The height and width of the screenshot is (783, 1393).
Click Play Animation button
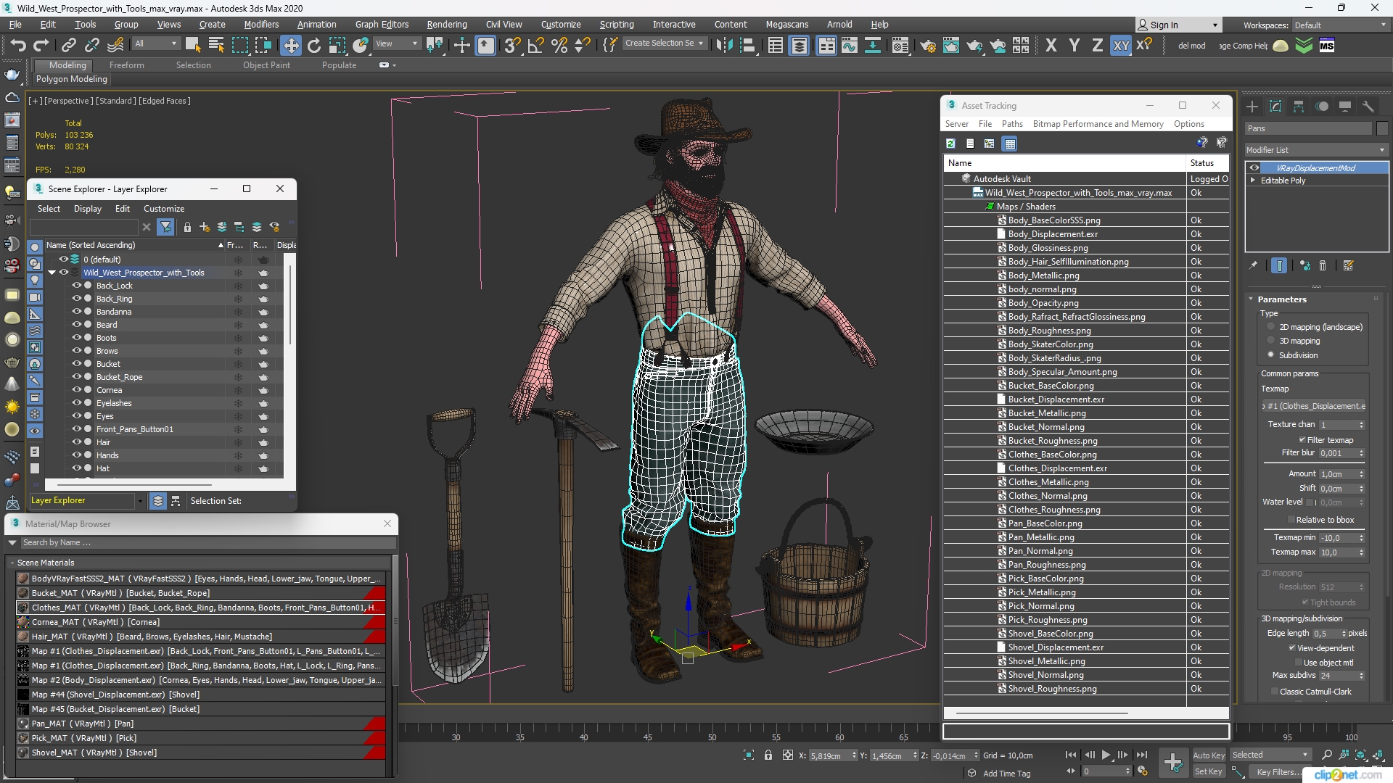click(1106, 755)
